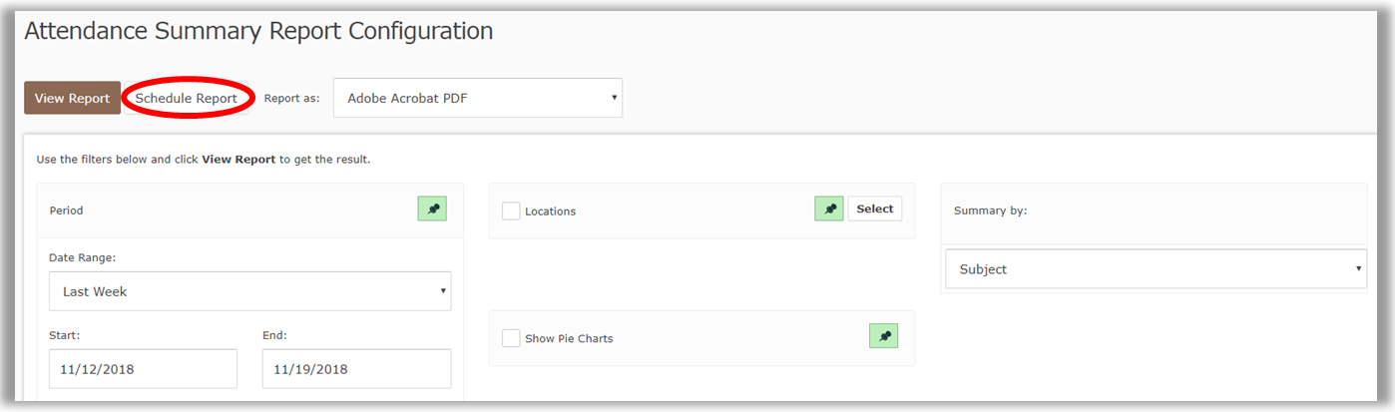Screen dimensions: 1395x412
Task: Click into the End date field
Action: pos(356,368)
